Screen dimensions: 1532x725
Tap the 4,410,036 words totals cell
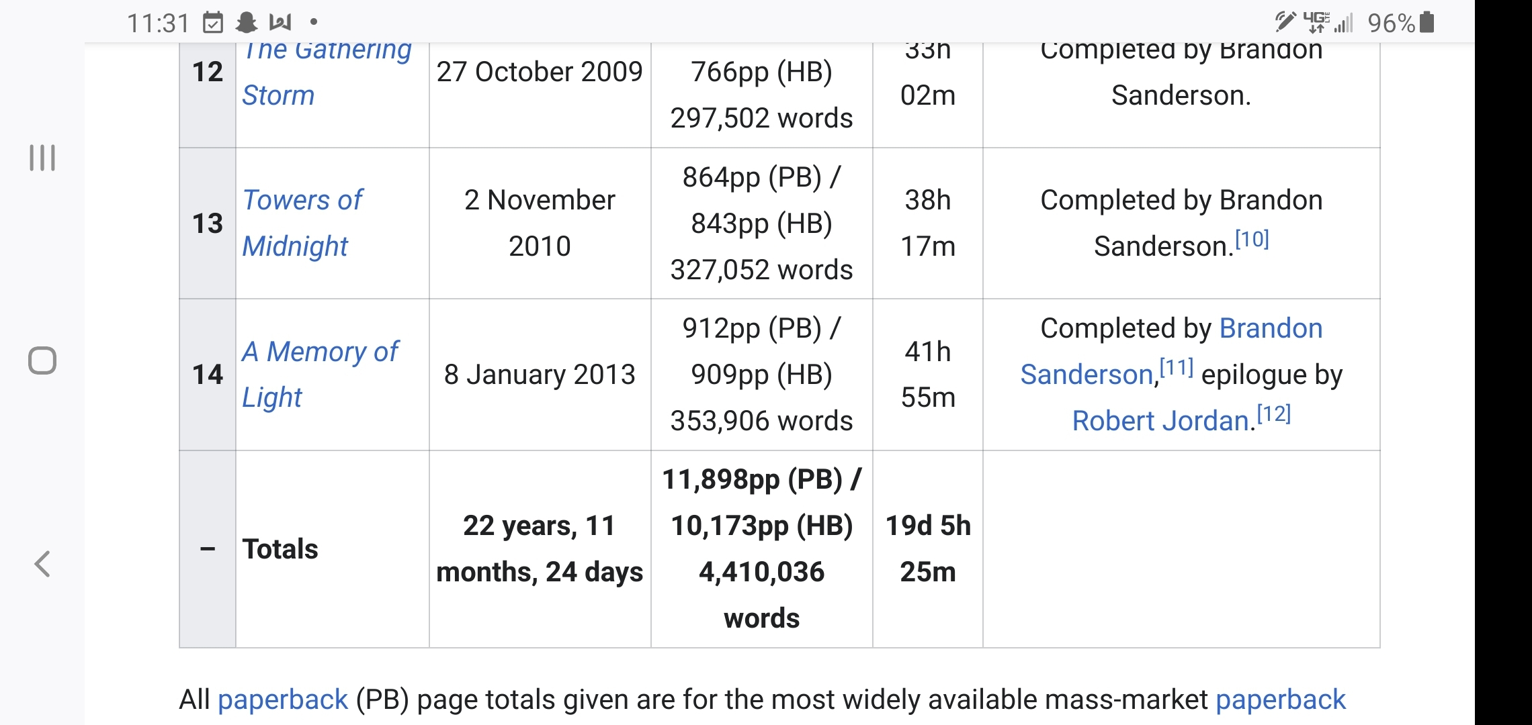tap(761, 595)
